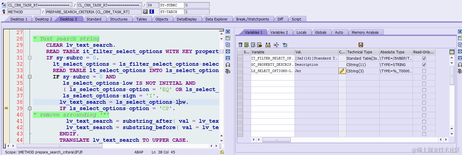Viewport: 462px width, 155px height.
Task: Click the variables table horizontal scrollbar thumb
Action: pos(276,140)
